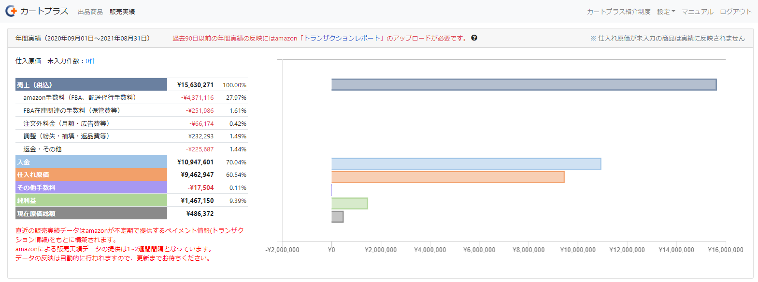Image resolution: width=758 pixels, height=282 pixels.
Task: Click the ¥486,372 value
Action: click(200, 214)
